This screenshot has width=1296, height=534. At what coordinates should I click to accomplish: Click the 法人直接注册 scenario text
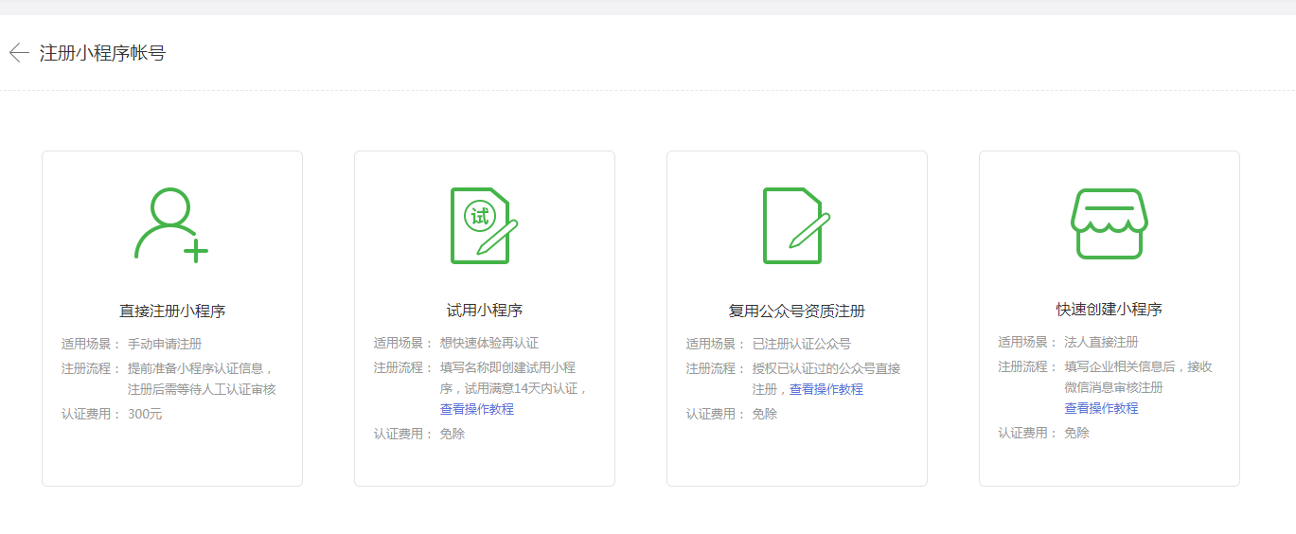point(1101,342)
